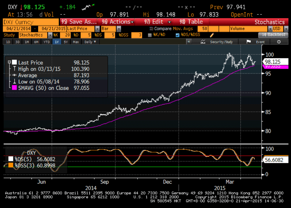Click the Save As button

pos(79,22)
